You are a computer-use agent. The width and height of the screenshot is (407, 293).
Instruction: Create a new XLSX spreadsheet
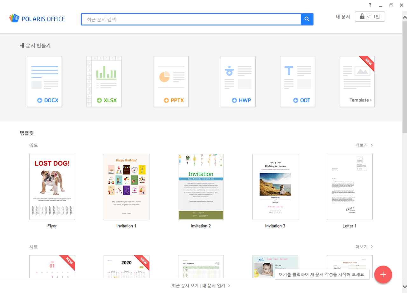tap(104, 82)
